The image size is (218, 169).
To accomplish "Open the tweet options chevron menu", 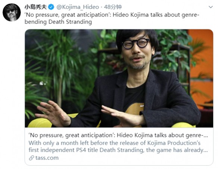I will click(x=211, y=7).
